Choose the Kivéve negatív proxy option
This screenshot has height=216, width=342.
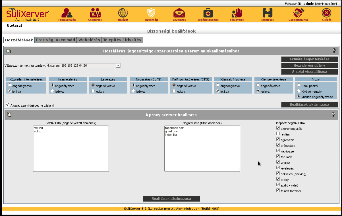[x=299, y=91]
